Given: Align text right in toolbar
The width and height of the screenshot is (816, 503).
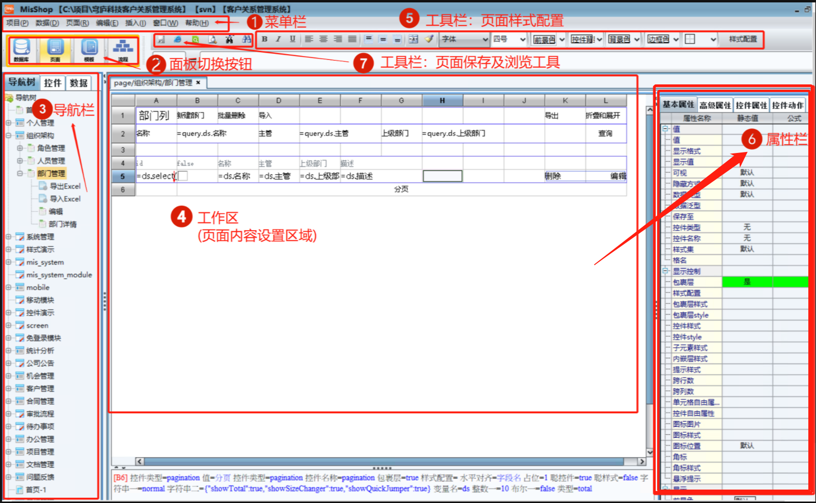Looking at the screenshot, I should (x=338, y=39).
